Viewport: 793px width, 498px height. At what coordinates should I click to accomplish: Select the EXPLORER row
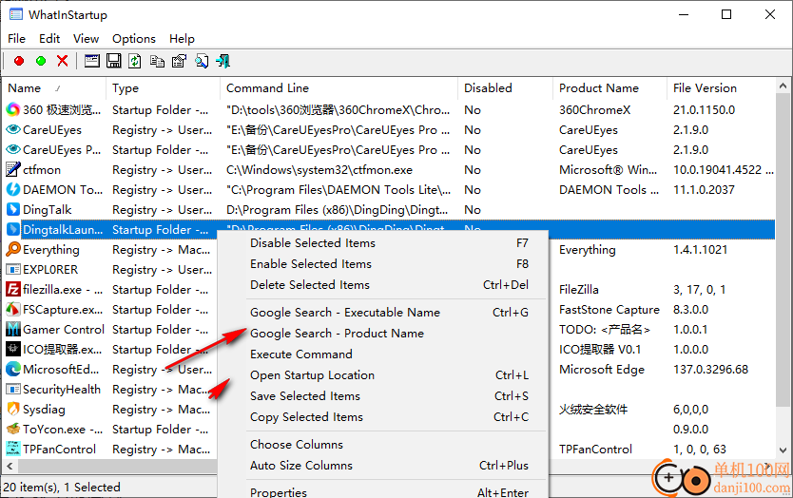[x=50, y=270]
